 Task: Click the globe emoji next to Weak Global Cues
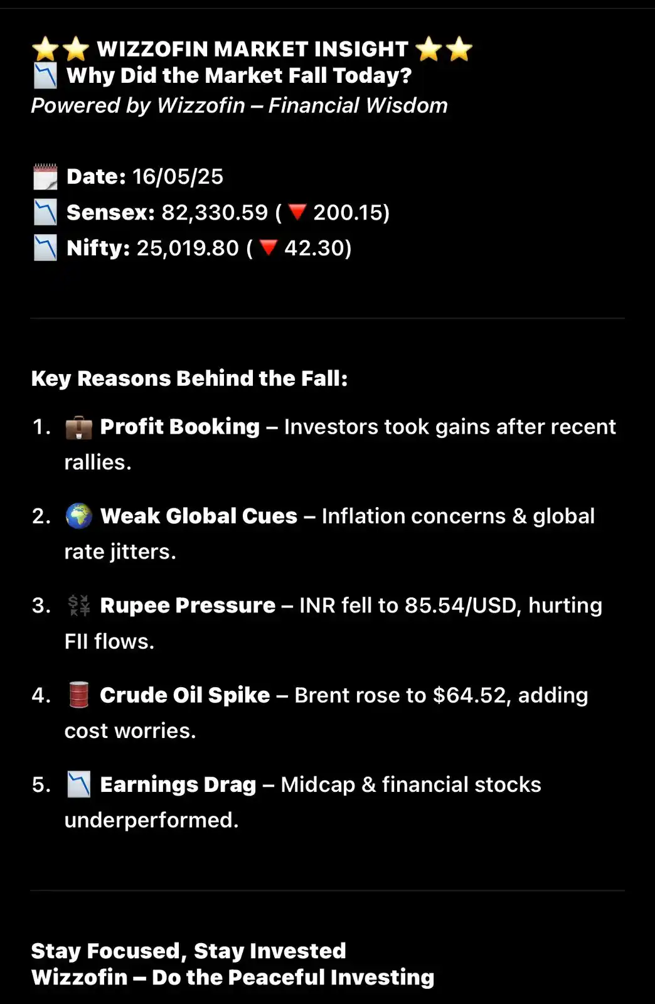78,516
